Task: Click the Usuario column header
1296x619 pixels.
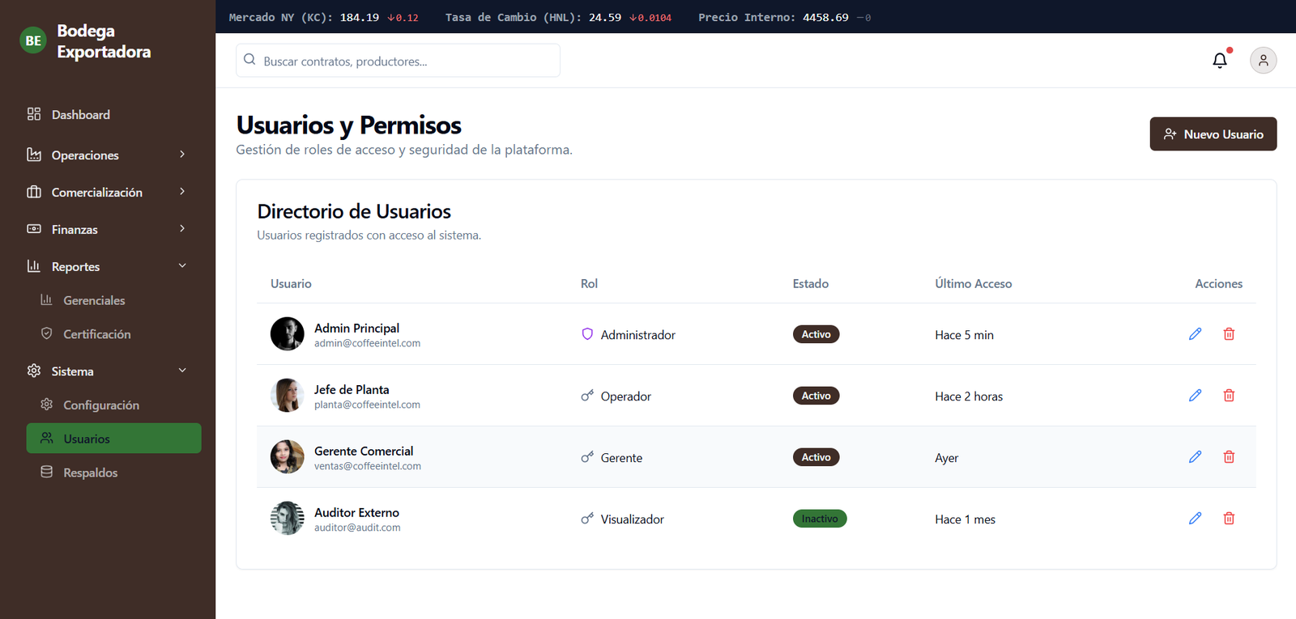Action: (291, 284)
